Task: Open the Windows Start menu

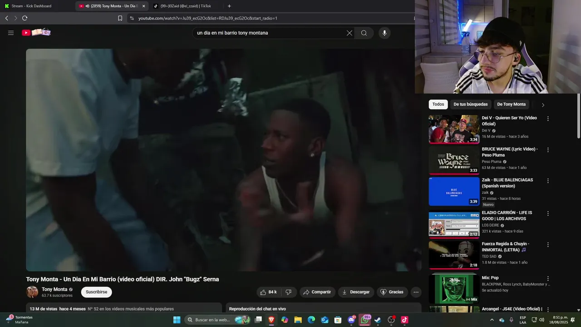Action: coord(177,320)
